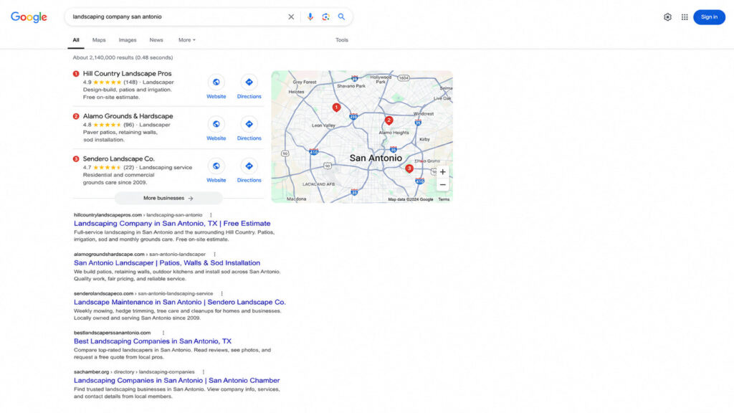
Task: Click the sachamber.org breadcrumb URL
Action: pos(134,372)
